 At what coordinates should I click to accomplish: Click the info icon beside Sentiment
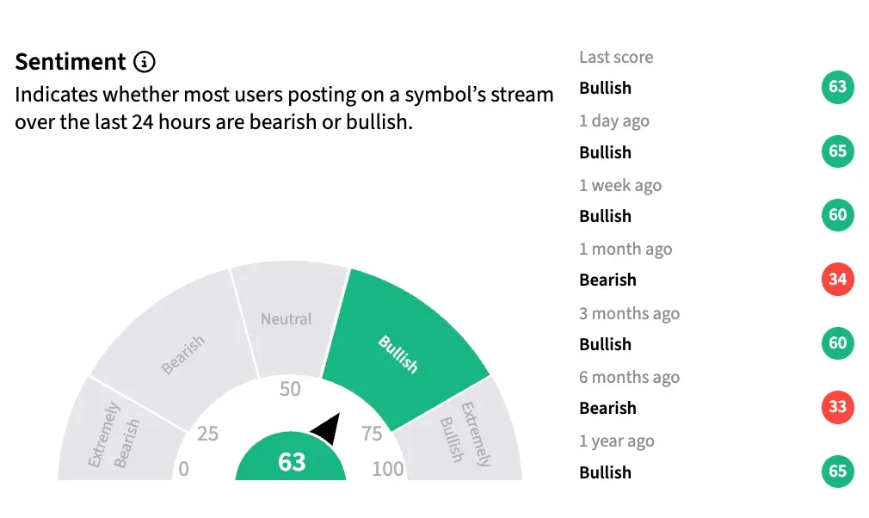[x=144, y=62]
